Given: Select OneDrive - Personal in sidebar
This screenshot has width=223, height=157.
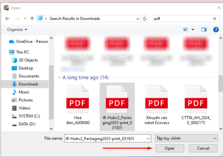Looking at the screenshot, I should [x=28, y=42].
